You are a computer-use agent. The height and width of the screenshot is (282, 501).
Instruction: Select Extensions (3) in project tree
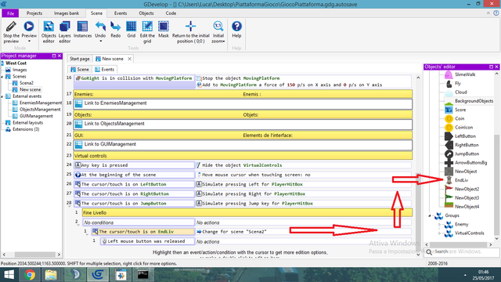[x=26, y=129]
